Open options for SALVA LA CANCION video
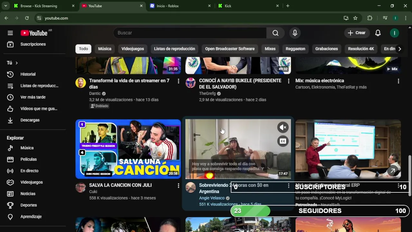The height and width of the screenshot is (232, 412). point(178,186)
